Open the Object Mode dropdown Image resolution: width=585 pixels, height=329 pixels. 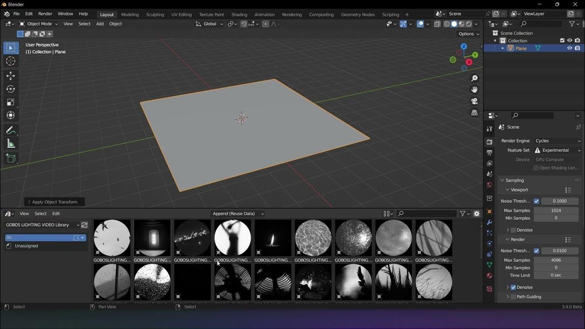tap(38, 24)
